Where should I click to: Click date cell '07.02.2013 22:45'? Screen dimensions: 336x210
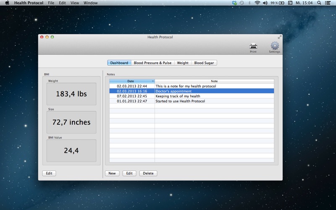[x=132, y=96]
